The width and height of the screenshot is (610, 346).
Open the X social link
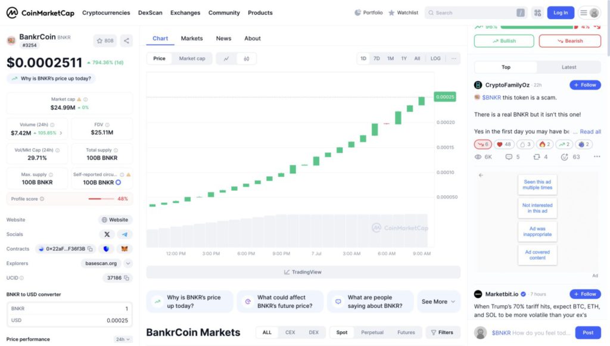pyautogui.click(x=107, y=235)
